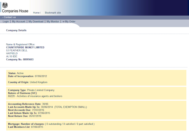Click the Nature of Business (SIC) label
The width and height of the screenshot is (189, 131).
(x=23, y=93)
